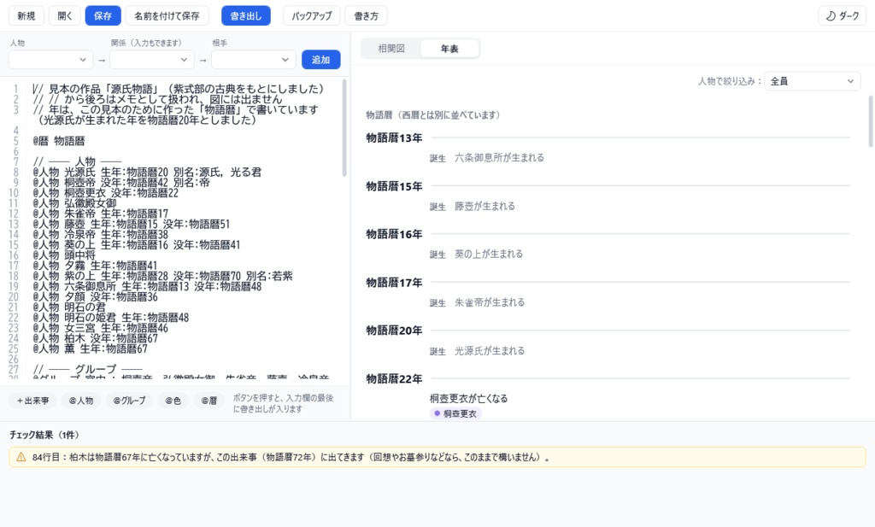
Task: Save the document with 保存
Action: tap(103, 15)
